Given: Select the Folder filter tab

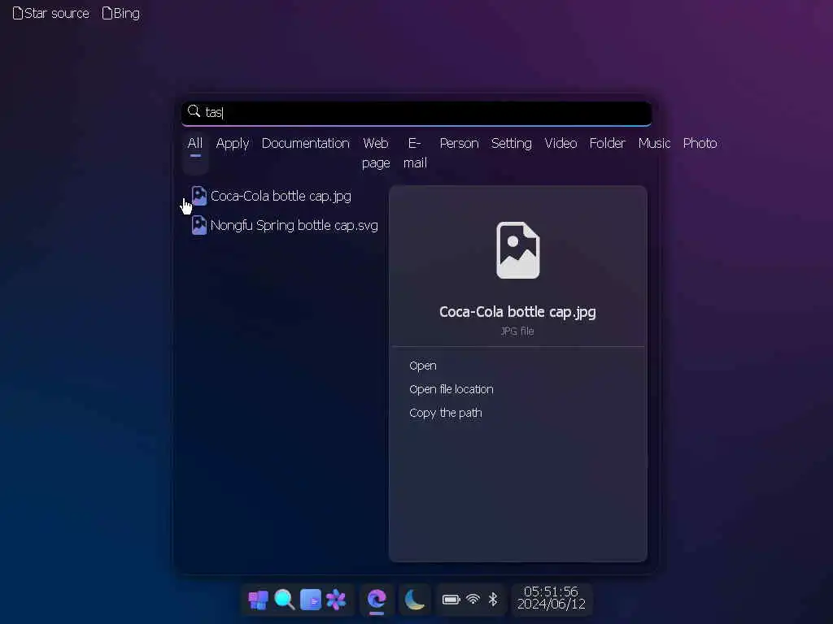Looking at the screenshot, I should click(x=607, y=143).
